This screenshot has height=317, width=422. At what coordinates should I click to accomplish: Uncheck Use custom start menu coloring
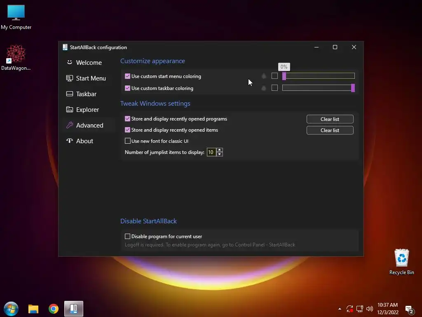coord(128,76)
